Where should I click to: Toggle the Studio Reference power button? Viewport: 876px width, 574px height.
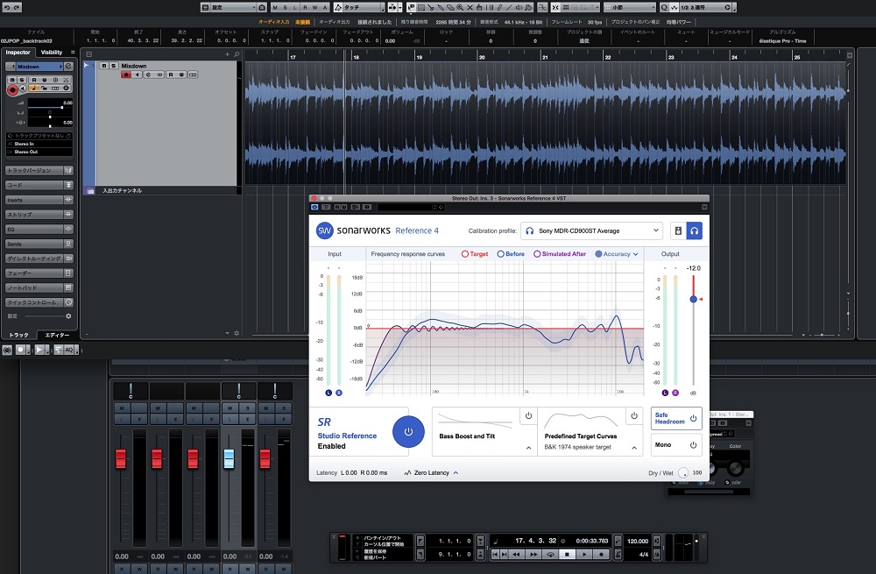[408, 431]
